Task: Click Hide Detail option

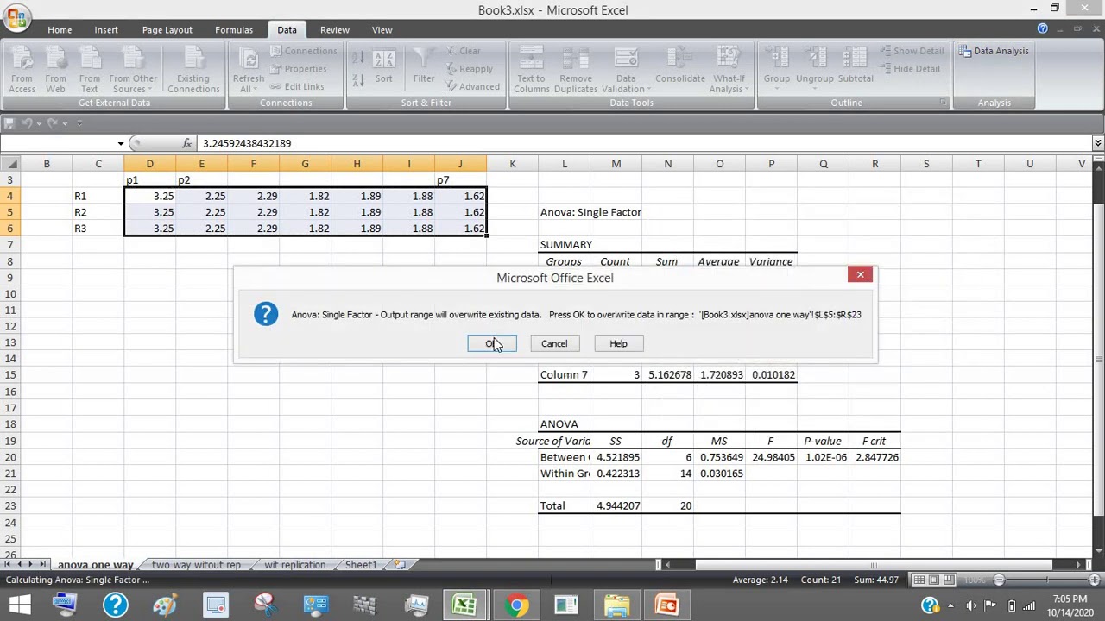Action: tap(910, 69)
